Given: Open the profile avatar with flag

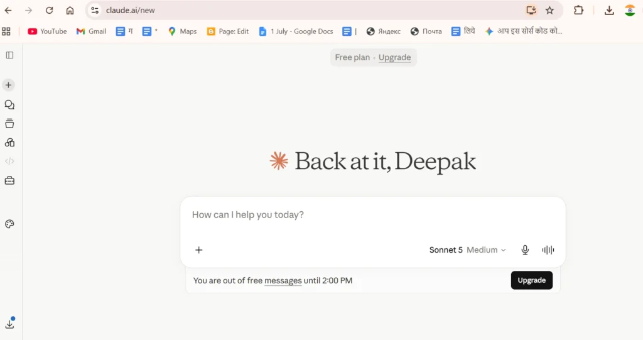Looking at the screenshot, I should tap(630, 10).
